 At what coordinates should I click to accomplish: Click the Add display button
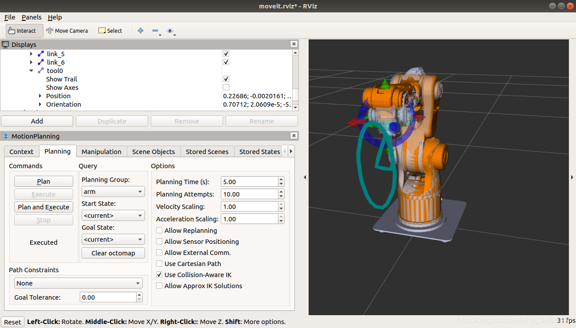click(x=37, y=121)
